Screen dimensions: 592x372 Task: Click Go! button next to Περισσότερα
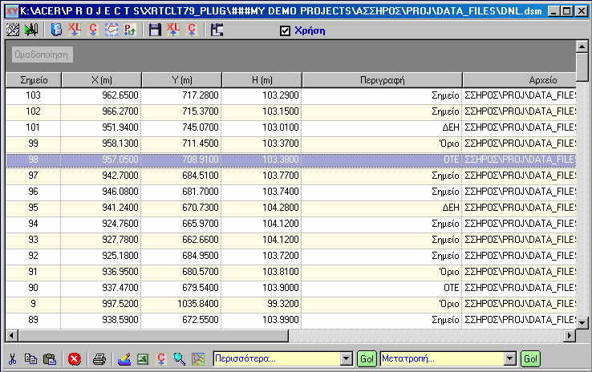click(367, 359)
